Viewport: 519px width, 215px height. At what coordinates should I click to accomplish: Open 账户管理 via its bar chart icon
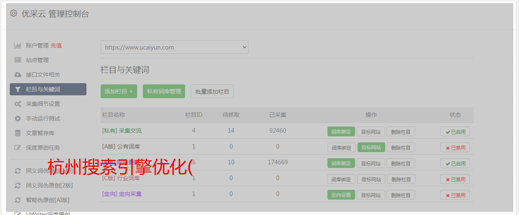(x=18, y=45)
